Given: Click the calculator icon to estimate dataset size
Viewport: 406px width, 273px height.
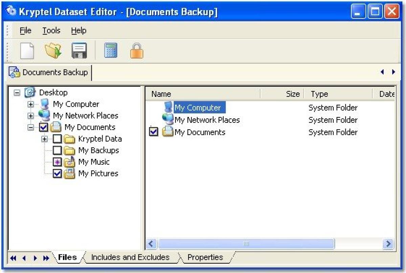Looking at the screenshot, I should point(110,50).
